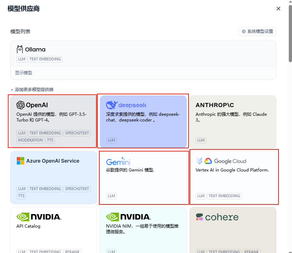Click the DeepSeek whale logo
This screenshot has height=253, width=292.
click(111, 105)
